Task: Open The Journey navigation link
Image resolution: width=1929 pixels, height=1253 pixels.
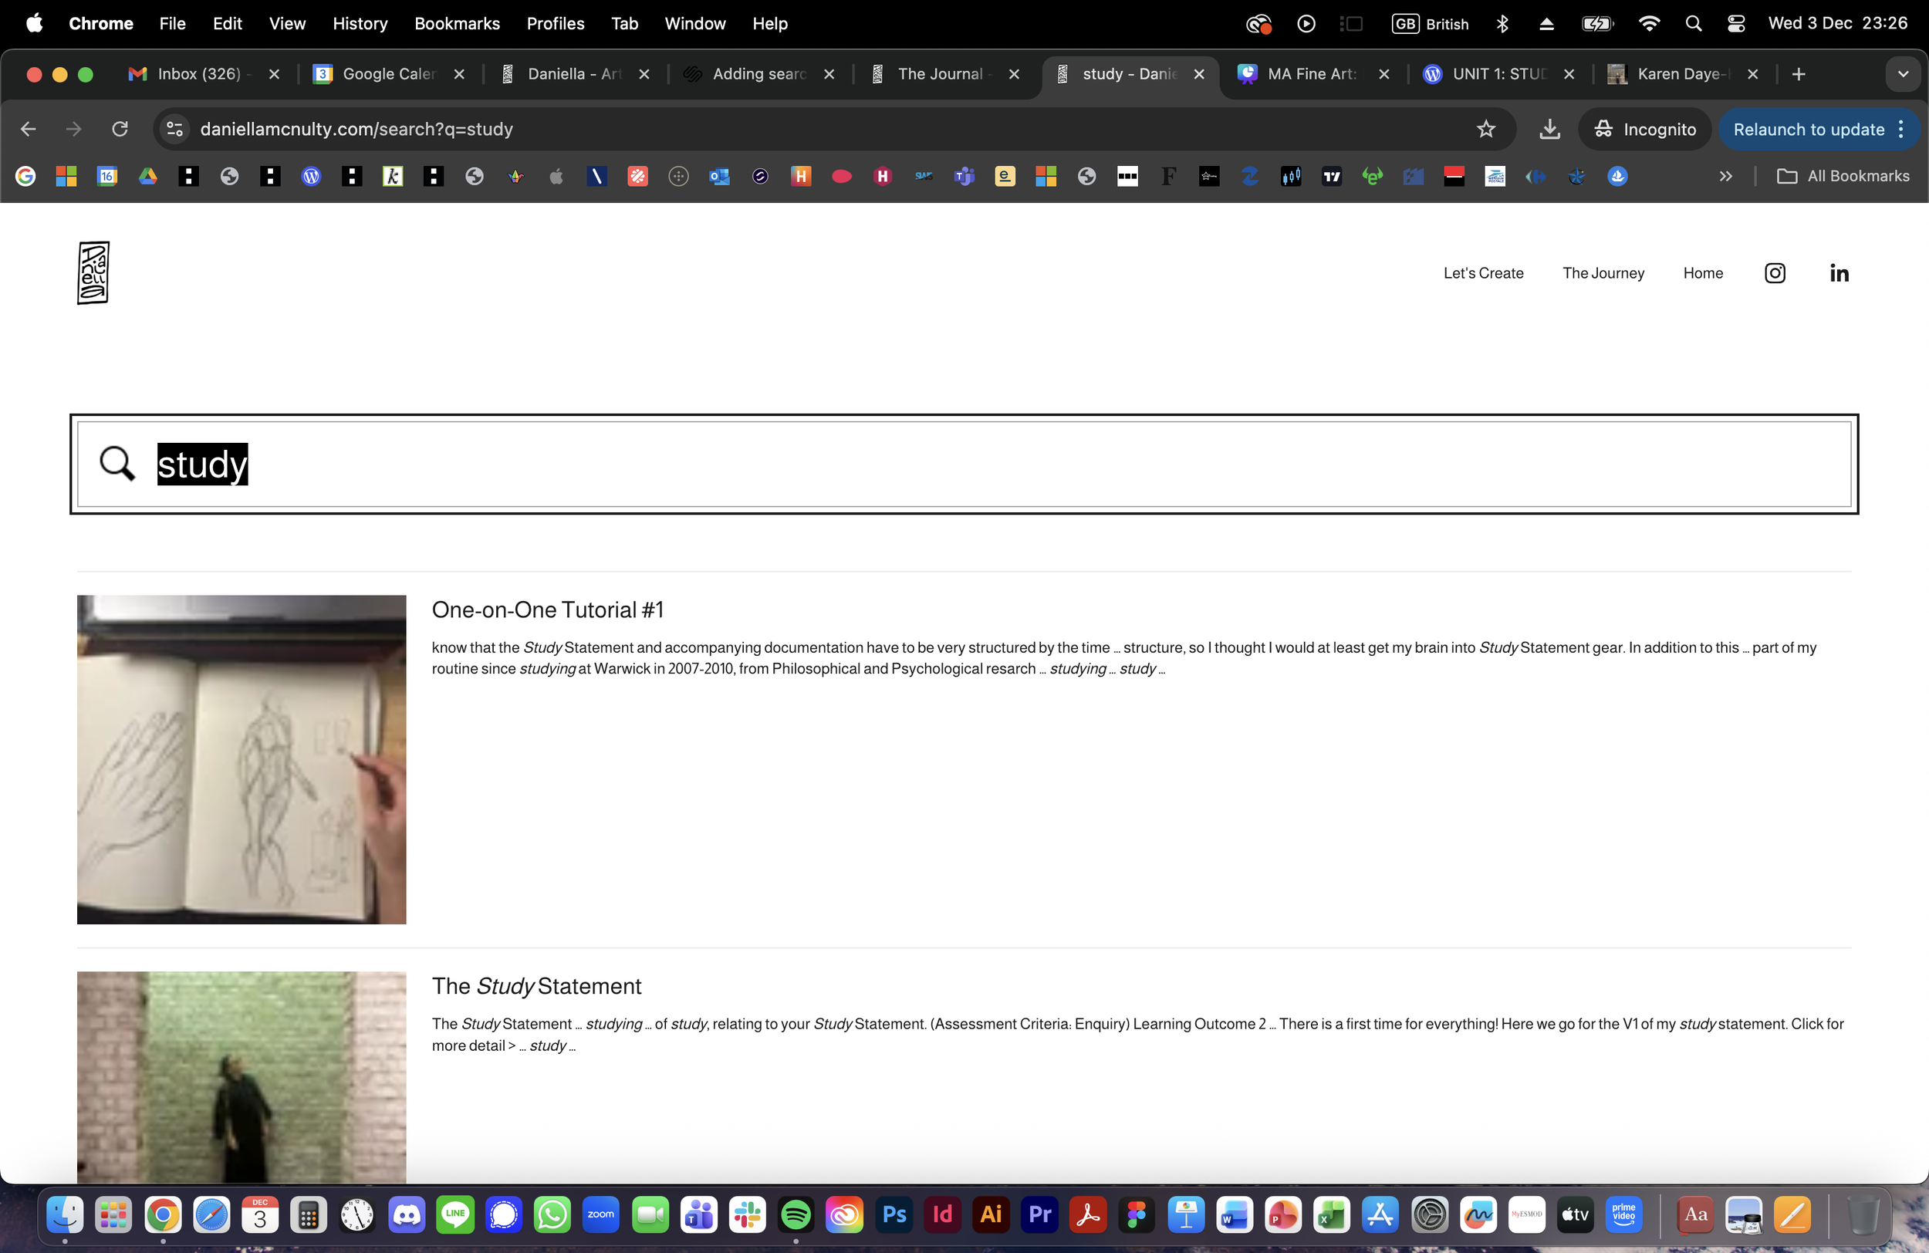Action: click(x=1603, y=273)
